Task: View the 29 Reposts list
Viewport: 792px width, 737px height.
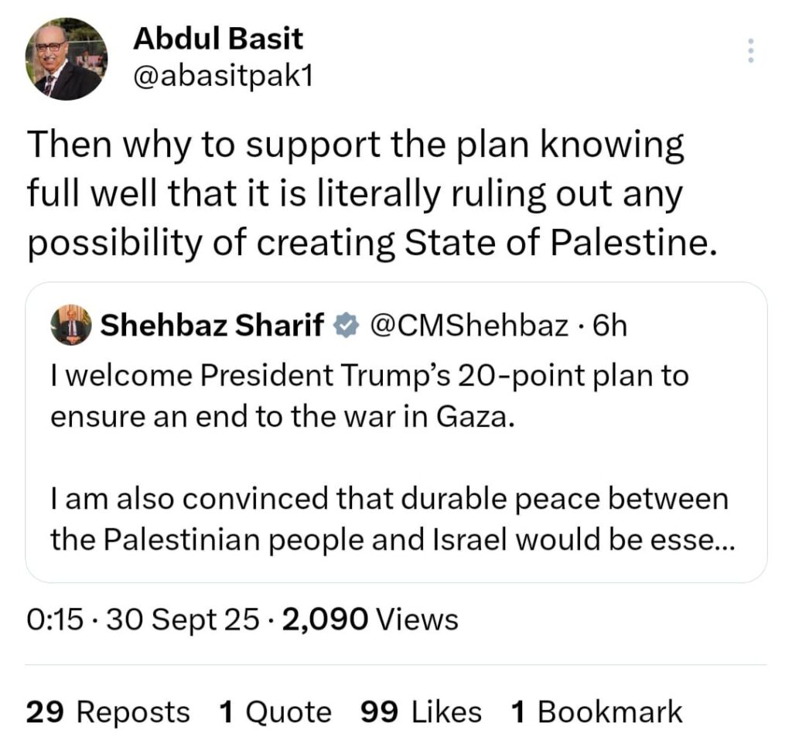Action: [108, 711]
